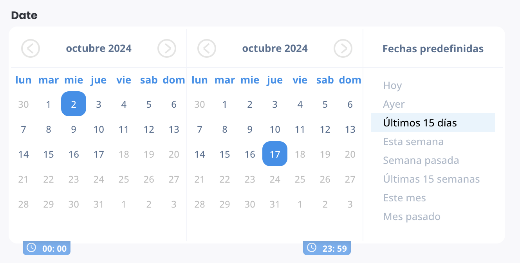Go to next month in left calendar
Viewport: 520px width, 263px height.
click(167, 48)
